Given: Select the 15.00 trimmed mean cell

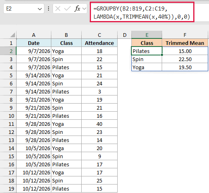Looking at the screenshot, I should click(185, 51).
